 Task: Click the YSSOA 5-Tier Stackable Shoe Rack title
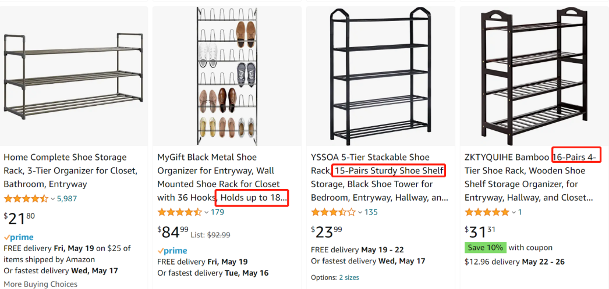378,177
